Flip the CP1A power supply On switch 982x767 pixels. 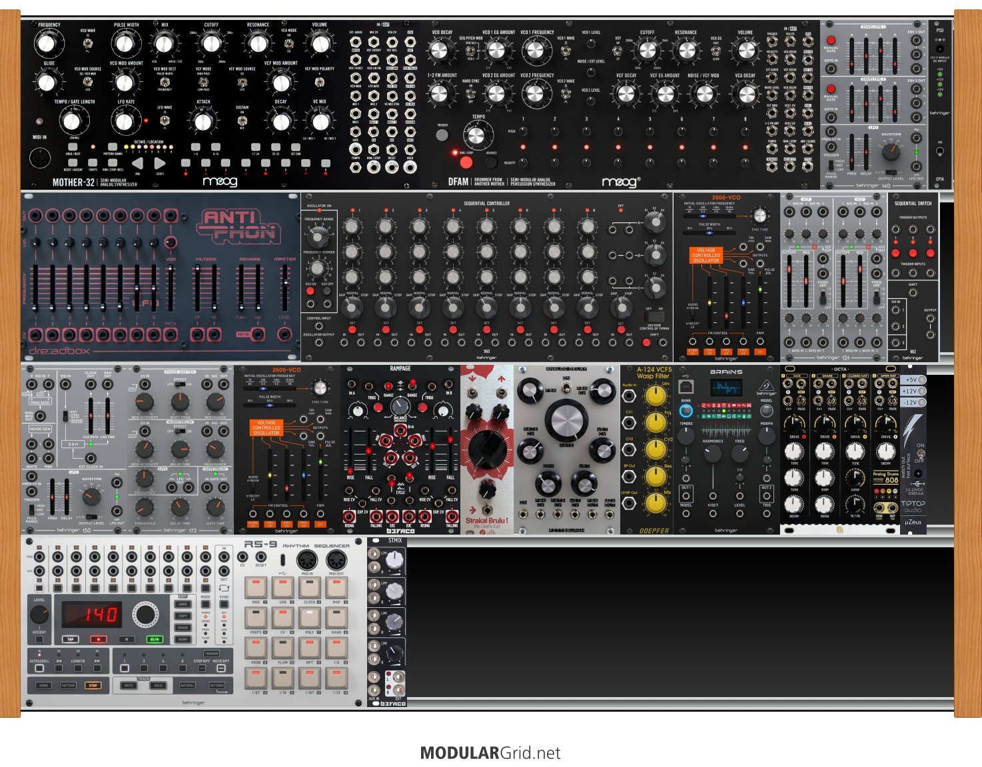[x=940, y=151]
